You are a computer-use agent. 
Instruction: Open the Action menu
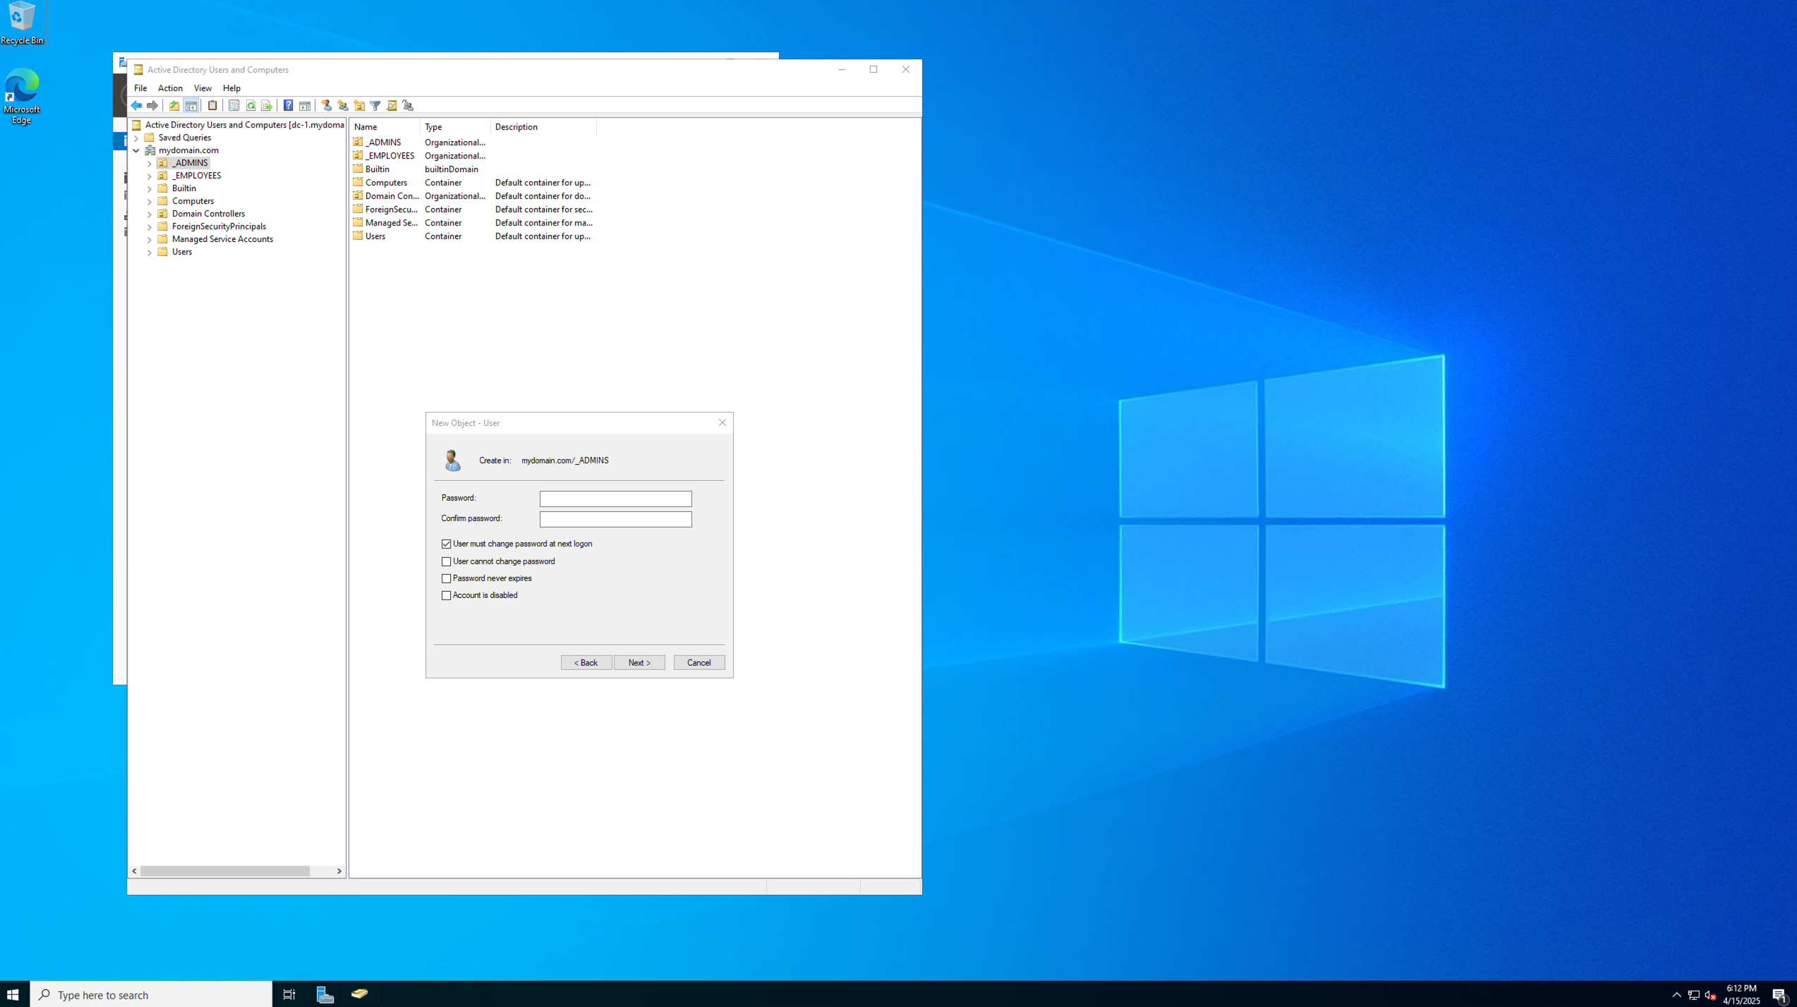(170, 88)
